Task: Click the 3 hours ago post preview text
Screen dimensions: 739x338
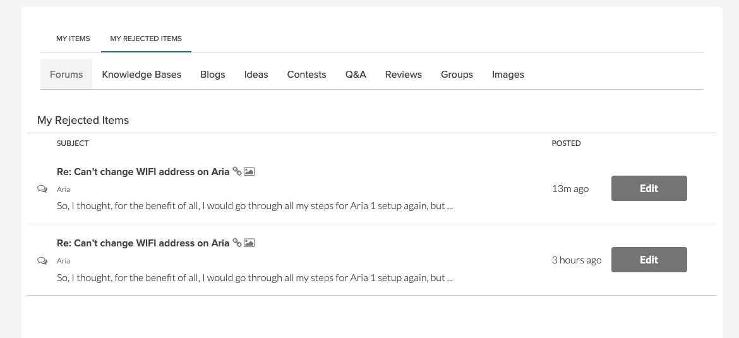Action: (255, 277)
